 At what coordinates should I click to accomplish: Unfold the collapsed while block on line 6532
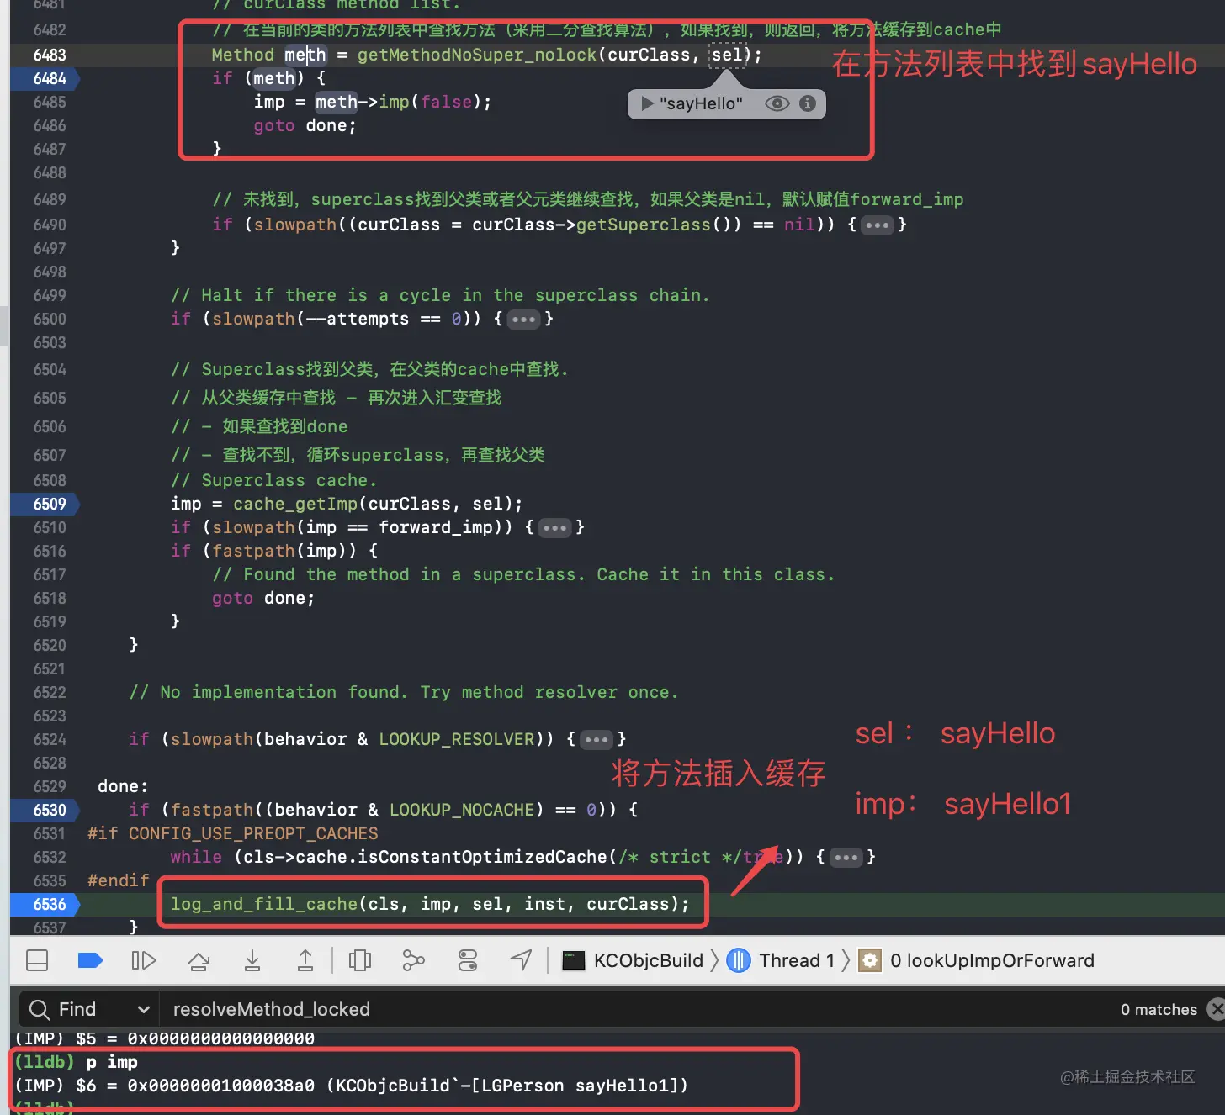coord(846,858)
